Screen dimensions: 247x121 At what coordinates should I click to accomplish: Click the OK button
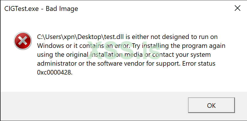(211, 105)
